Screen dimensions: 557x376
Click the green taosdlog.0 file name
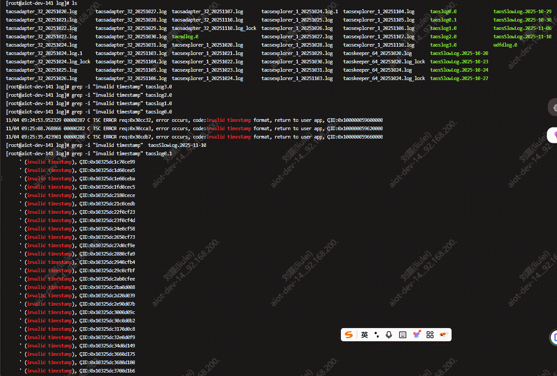click(x=185, y=37)
